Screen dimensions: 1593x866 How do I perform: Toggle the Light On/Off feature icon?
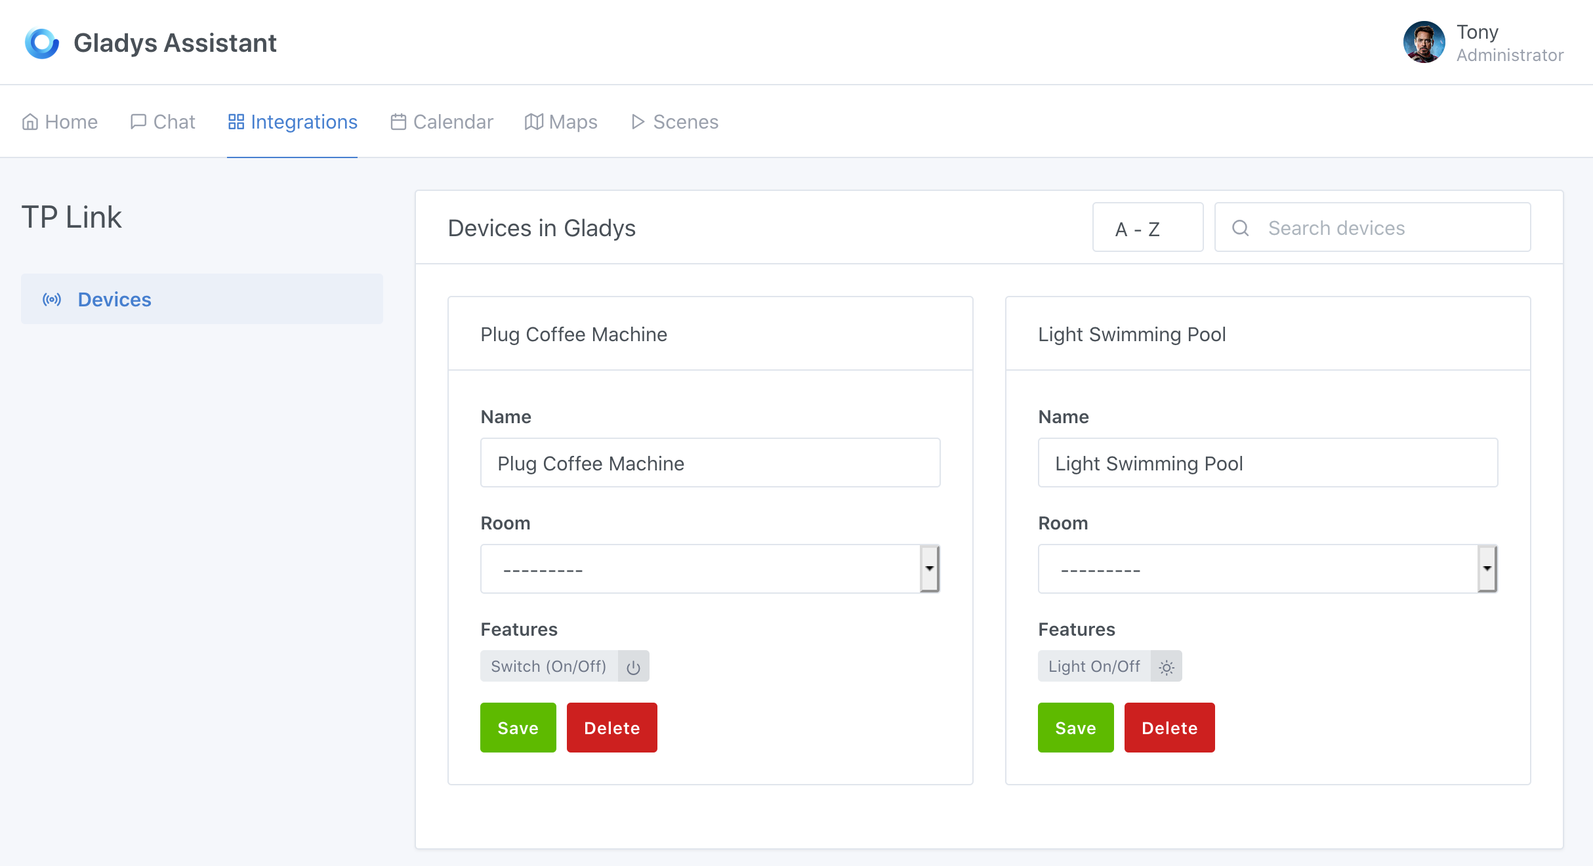coord(1165,667)
